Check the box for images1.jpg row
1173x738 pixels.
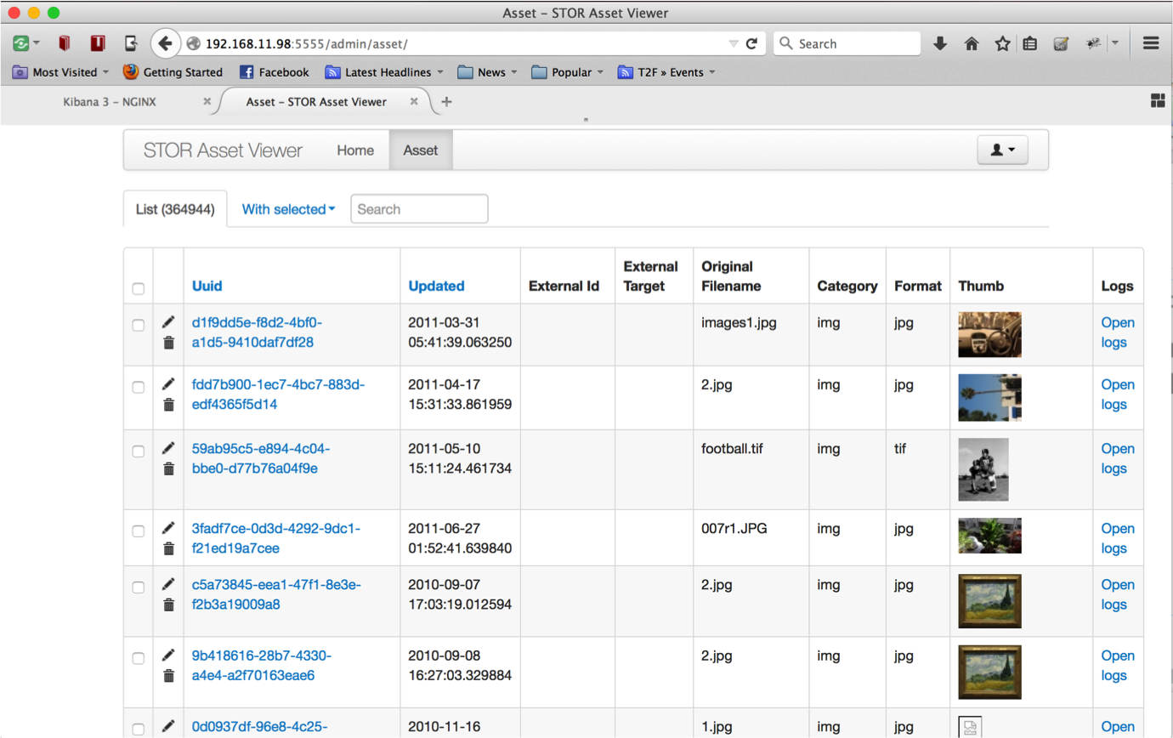[x=138, y=326]
